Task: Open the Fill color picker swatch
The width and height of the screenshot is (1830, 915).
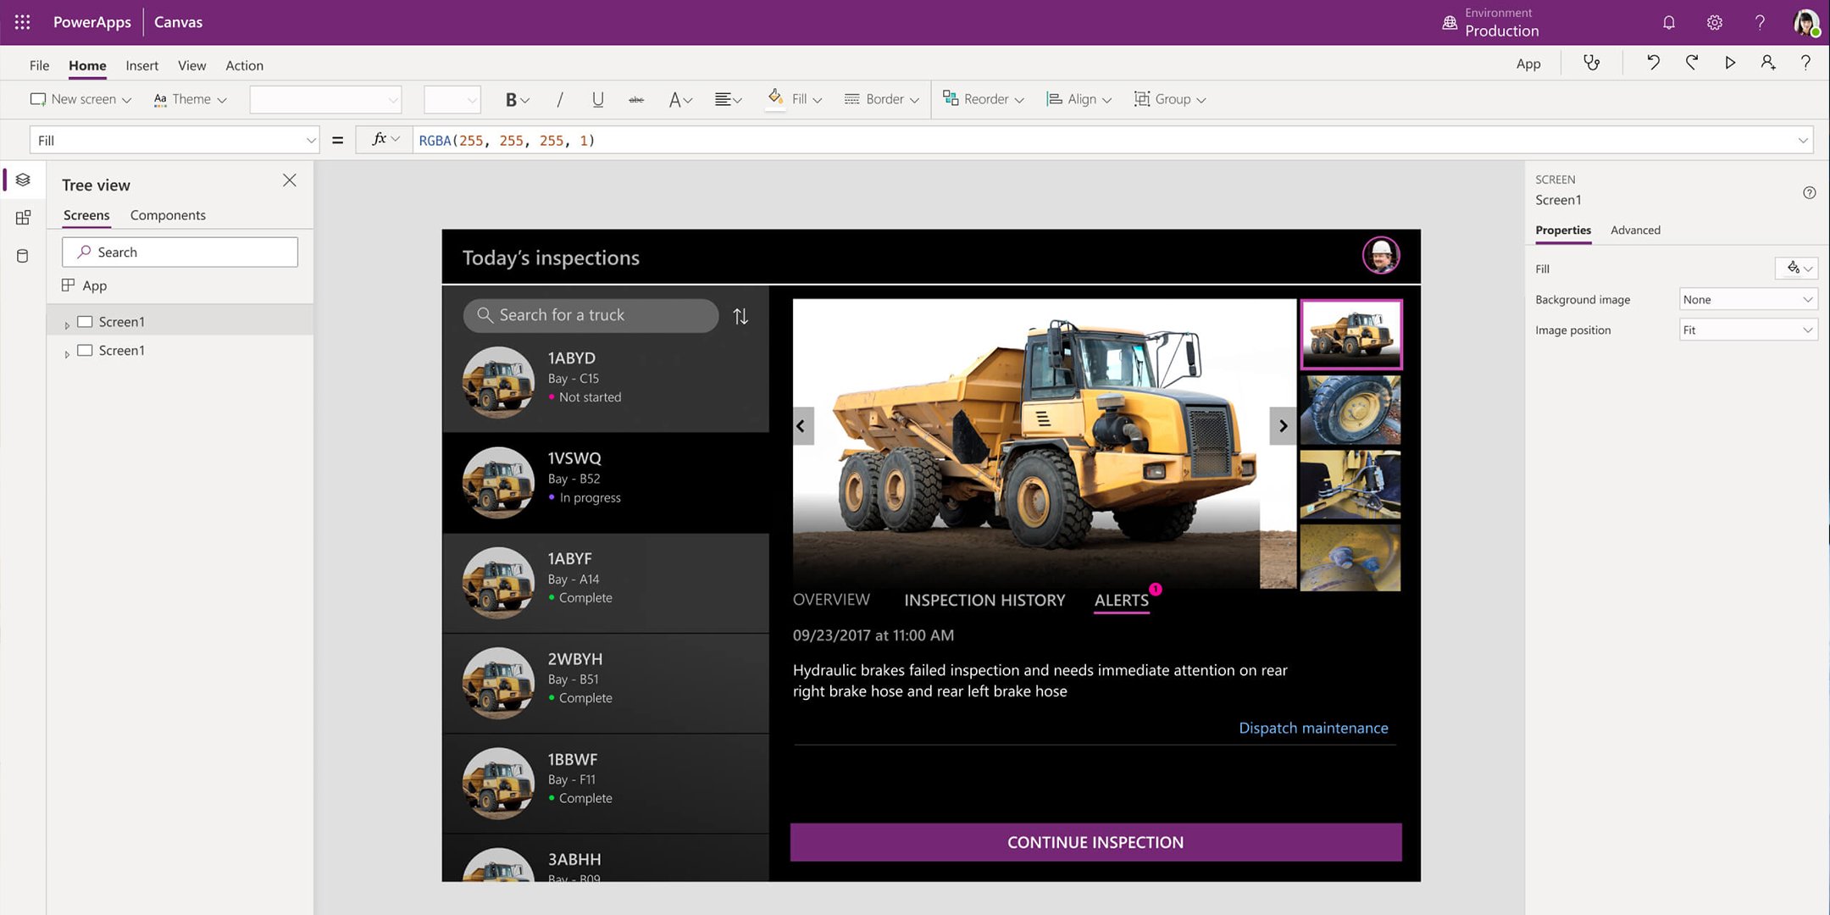Action: (1795, 269)
